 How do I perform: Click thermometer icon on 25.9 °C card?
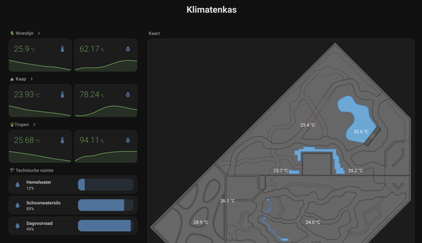coord(62,49)
